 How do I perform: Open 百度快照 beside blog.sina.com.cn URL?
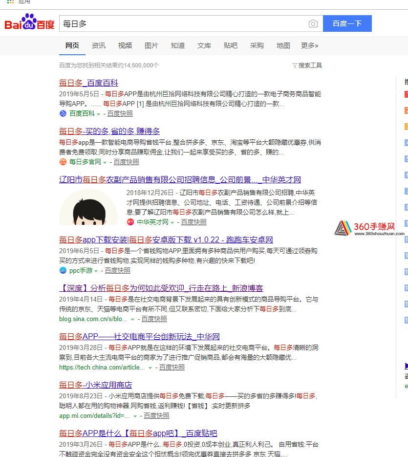click(154, 319)
